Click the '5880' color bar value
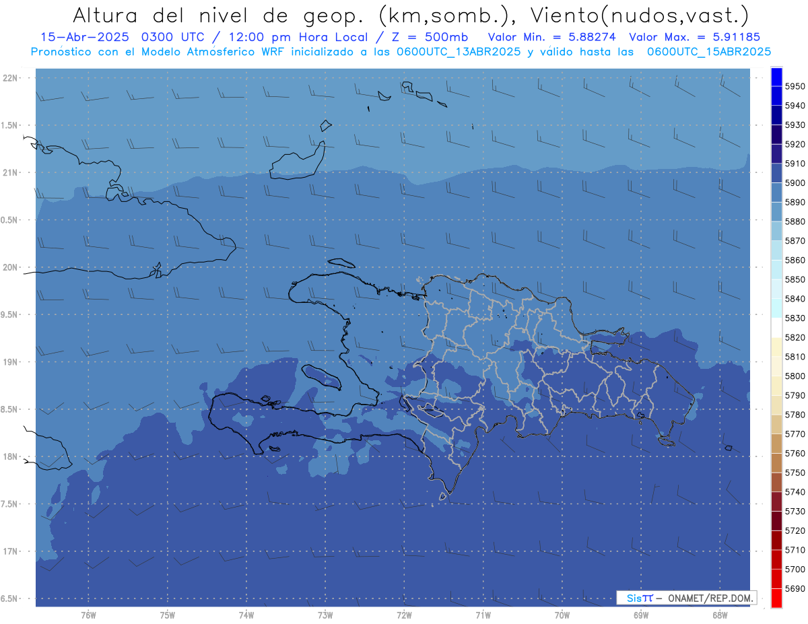The height and width of the screenshot is (624, 808). pyautogui.click(x=795, y=221)
